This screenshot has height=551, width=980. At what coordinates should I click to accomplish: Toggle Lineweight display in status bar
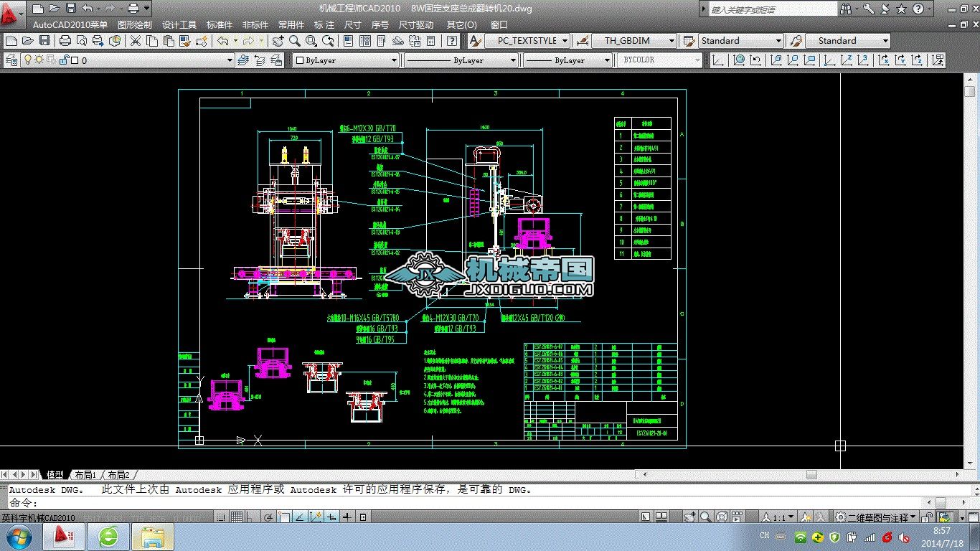pos(347,517)
